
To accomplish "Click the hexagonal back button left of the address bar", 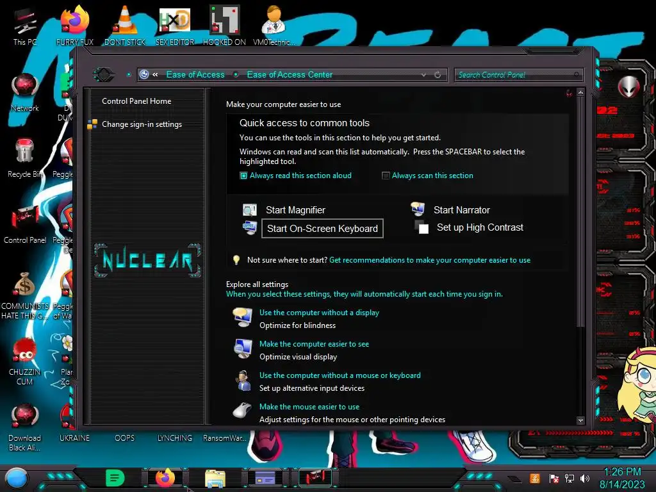I will click(x=103, y=75).
